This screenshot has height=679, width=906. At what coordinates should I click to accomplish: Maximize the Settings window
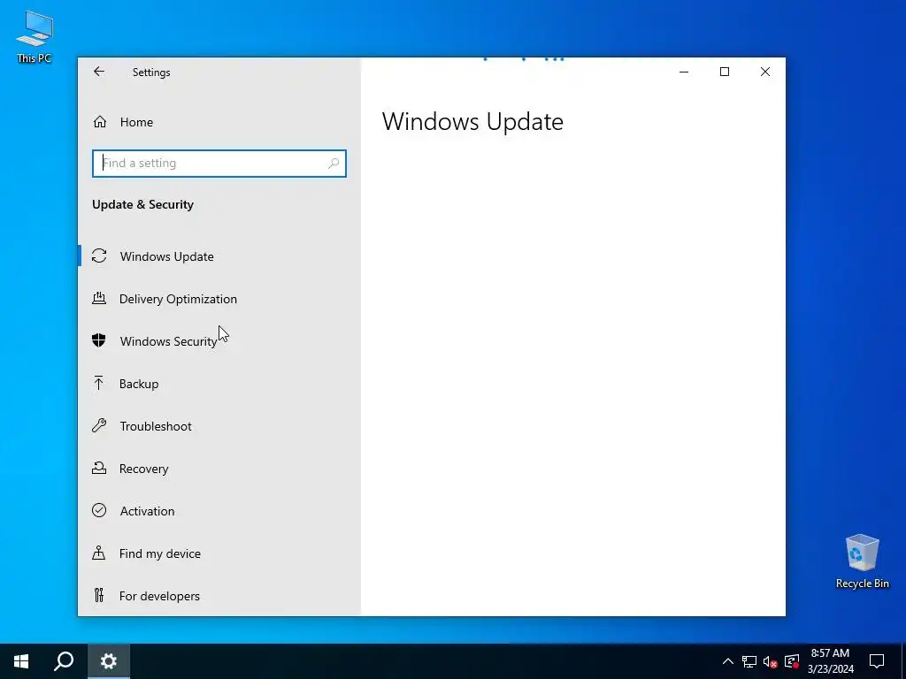tap(724, 72)
